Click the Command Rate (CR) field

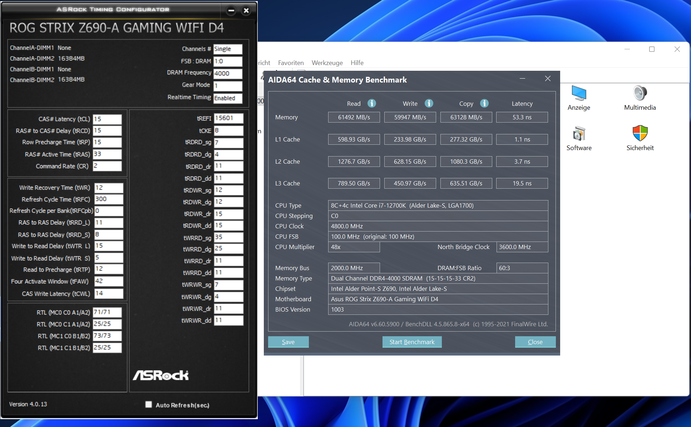pyautogui.click(x=107, y=166)
